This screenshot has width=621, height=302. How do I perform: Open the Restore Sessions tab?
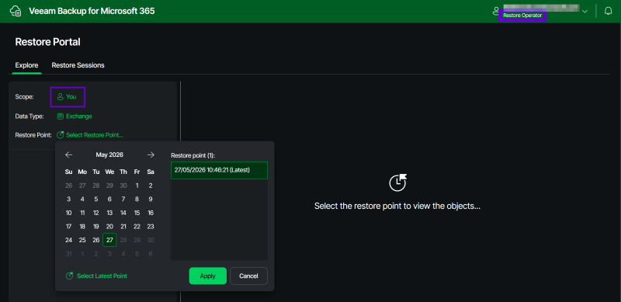[78, 65]
